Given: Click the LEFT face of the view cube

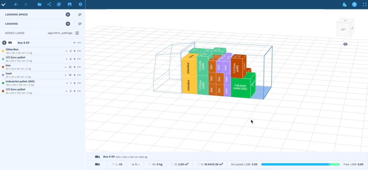Looking at the screenshot, I should click(x=343, y=30).
